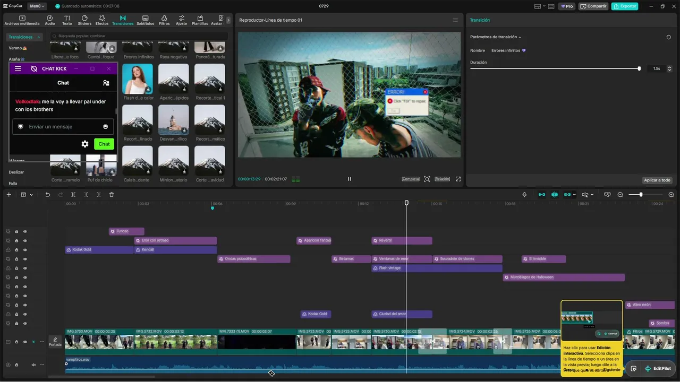Select the Flash de calor transition thumbnail
680x382 pixels.
point(138,79)
